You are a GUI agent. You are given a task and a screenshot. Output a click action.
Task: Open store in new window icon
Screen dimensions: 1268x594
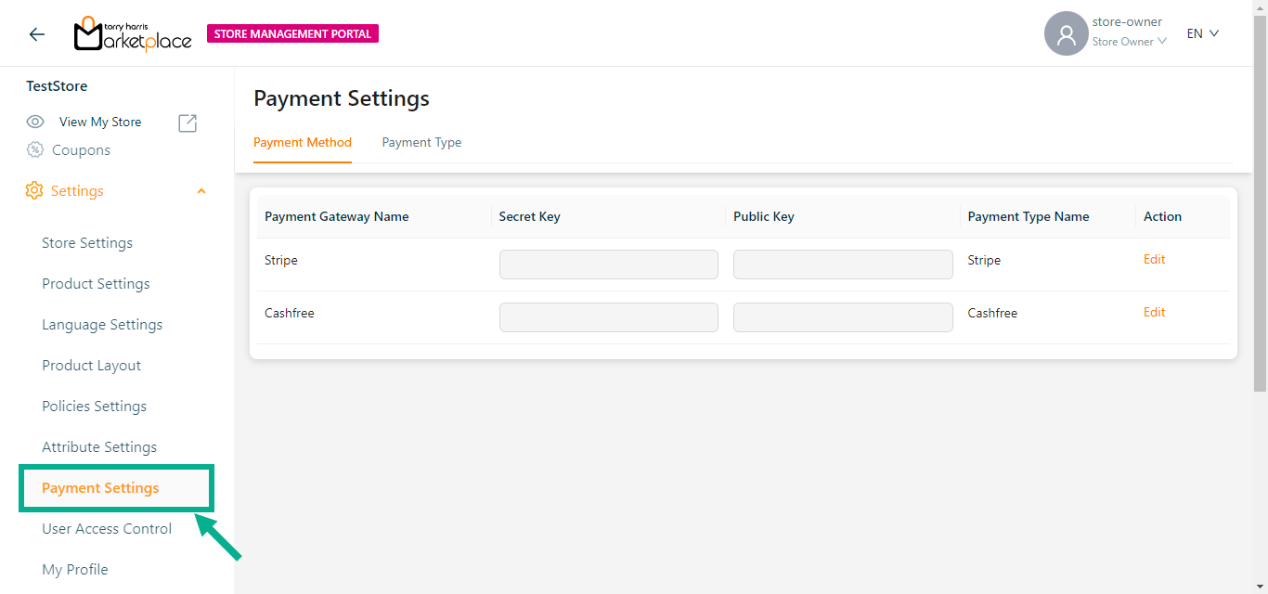(188, 123)
